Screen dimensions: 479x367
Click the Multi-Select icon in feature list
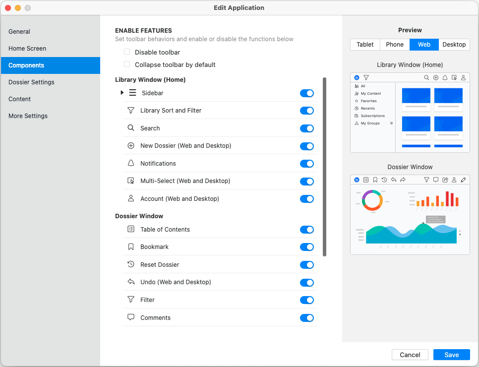point(131,181)
